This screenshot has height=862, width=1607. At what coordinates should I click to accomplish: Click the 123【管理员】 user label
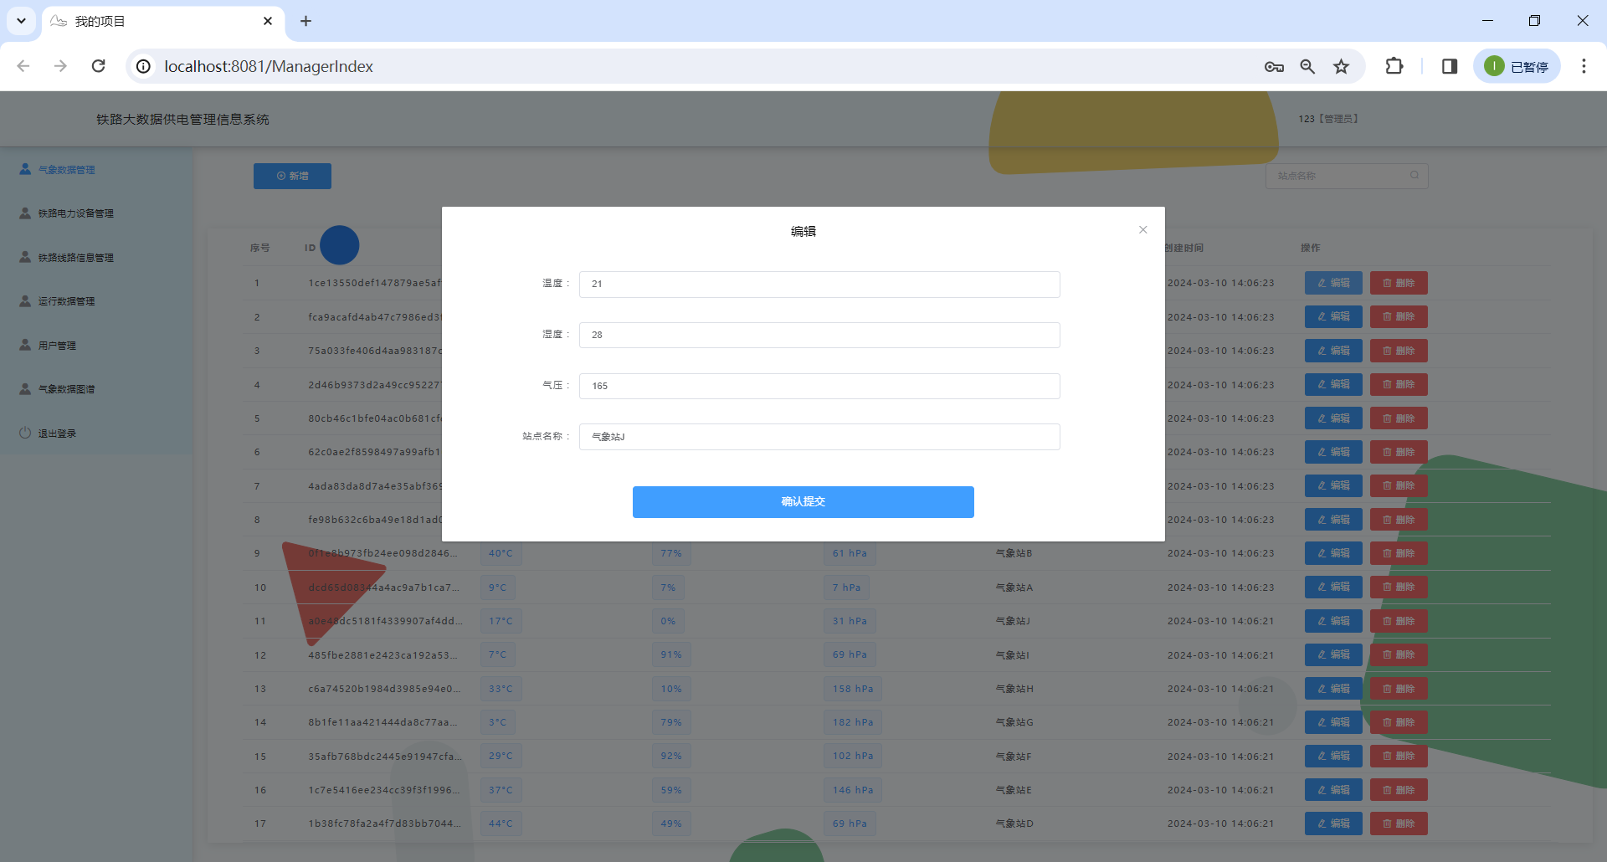pos(1328,119)
